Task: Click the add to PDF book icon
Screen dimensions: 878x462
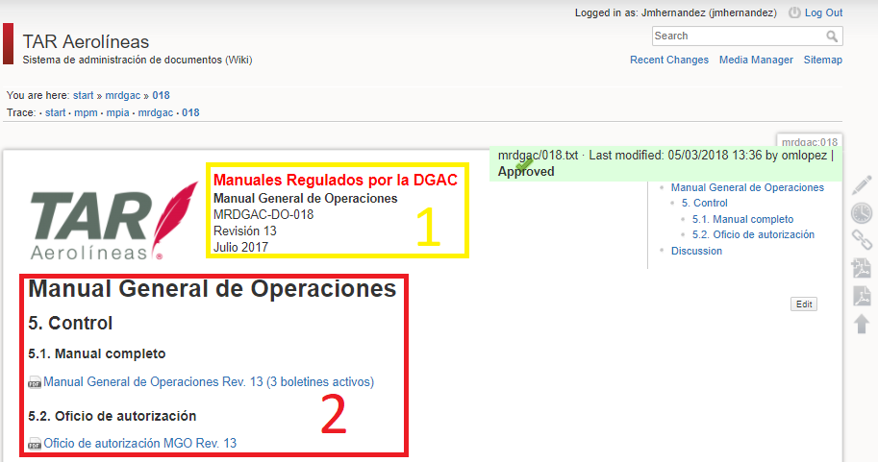Action: point(862,268)
